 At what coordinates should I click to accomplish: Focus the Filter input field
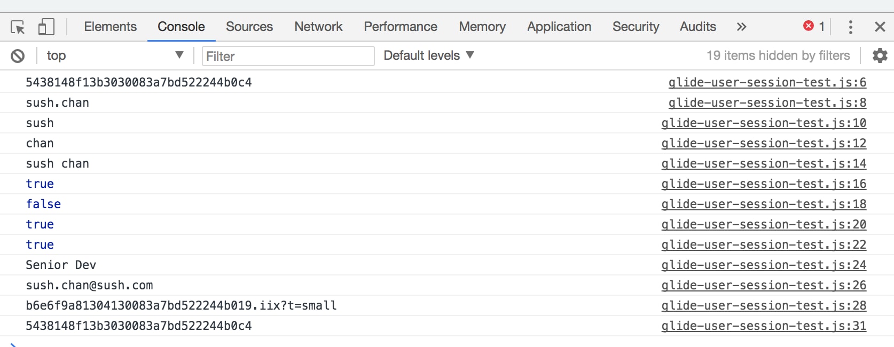point(288,56)
